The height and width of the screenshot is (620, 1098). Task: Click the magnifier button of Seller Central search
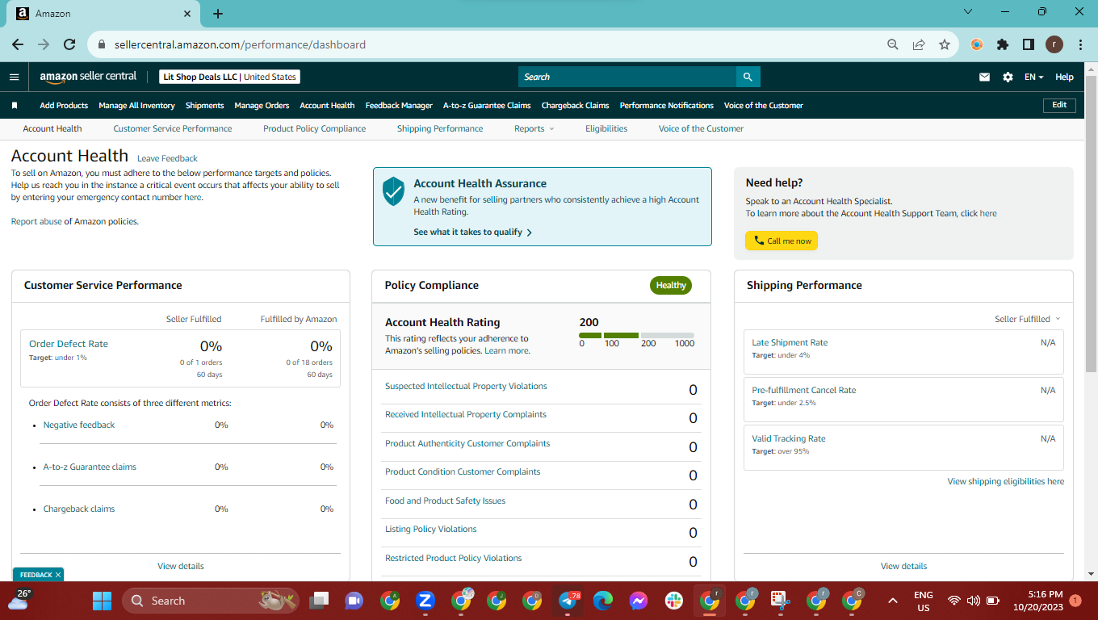[x=748, y=77]
